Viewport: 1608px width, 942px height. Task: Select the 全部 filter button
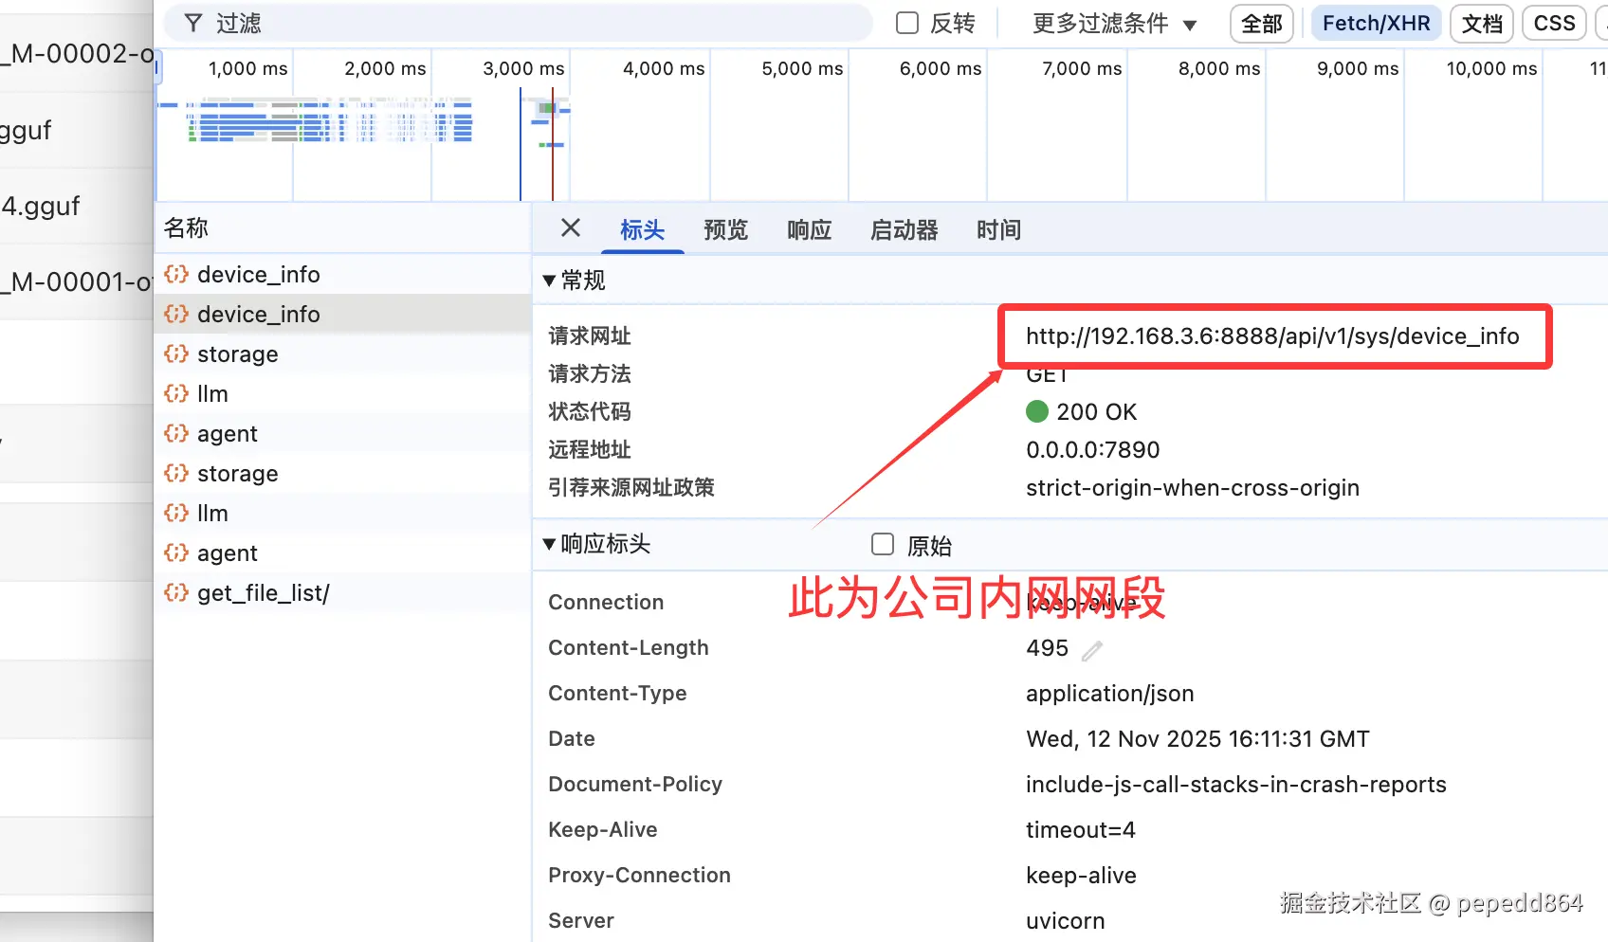1262,24
